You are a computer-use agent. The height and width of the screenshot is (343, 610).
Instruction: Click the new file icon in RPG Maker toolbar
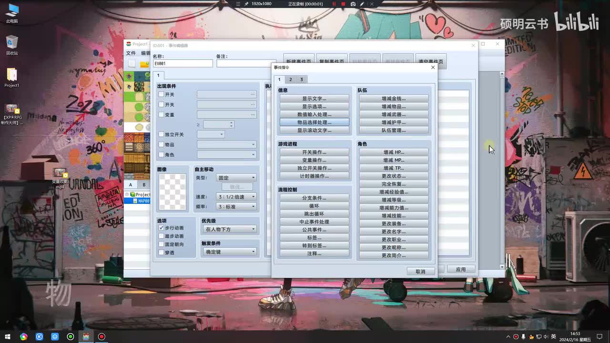click(132, 63)
